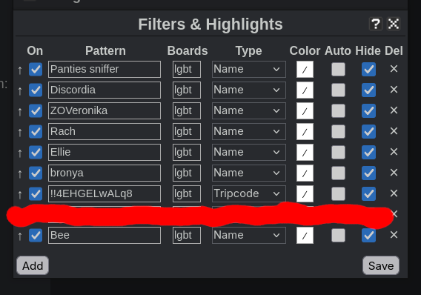421x295 pixels.
Task: Move the Tripcode filter row up
Action: [x=20, y=195]
